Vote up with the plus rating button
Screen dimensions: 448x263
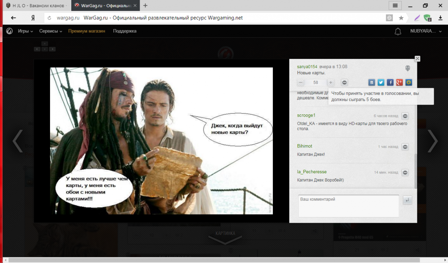point(331,83)
